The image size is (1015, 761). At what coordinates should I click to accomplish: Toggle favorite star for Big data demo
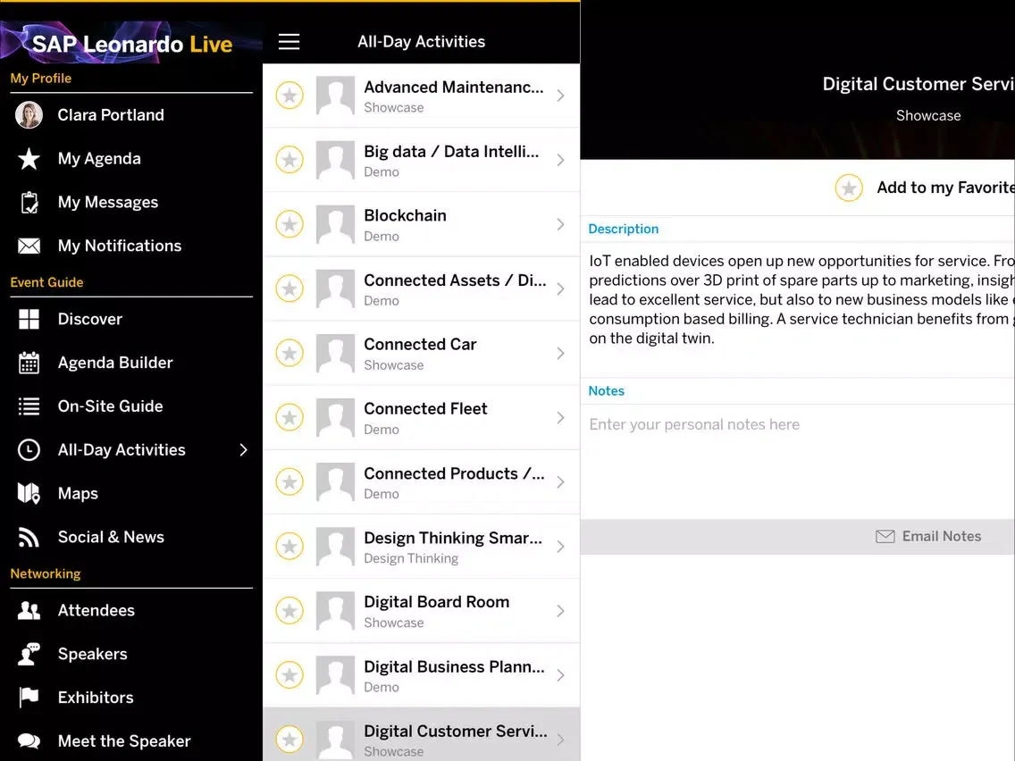[289, 160]
